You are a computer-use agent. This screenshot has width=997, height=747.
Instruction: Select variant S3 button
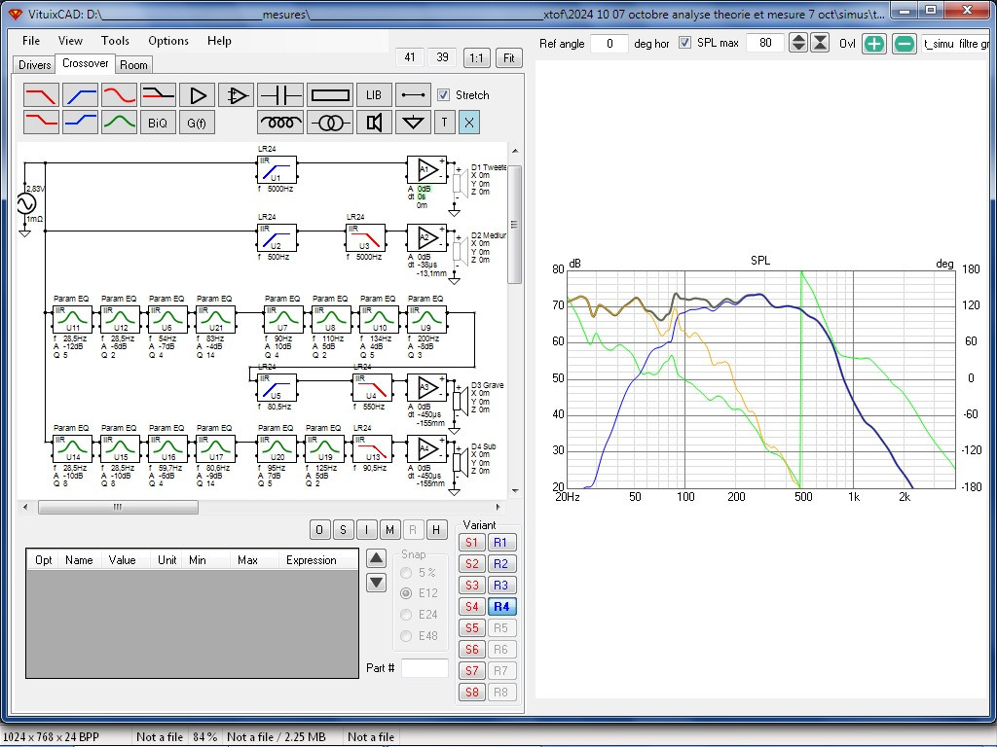pos(472,585)
